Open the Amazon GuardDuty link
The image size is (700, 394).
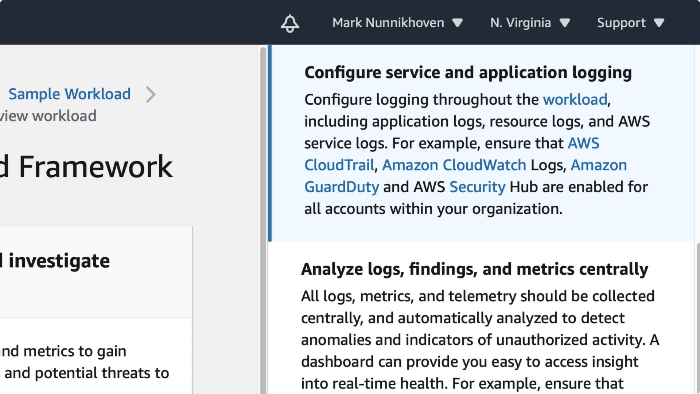click(466, 176)
